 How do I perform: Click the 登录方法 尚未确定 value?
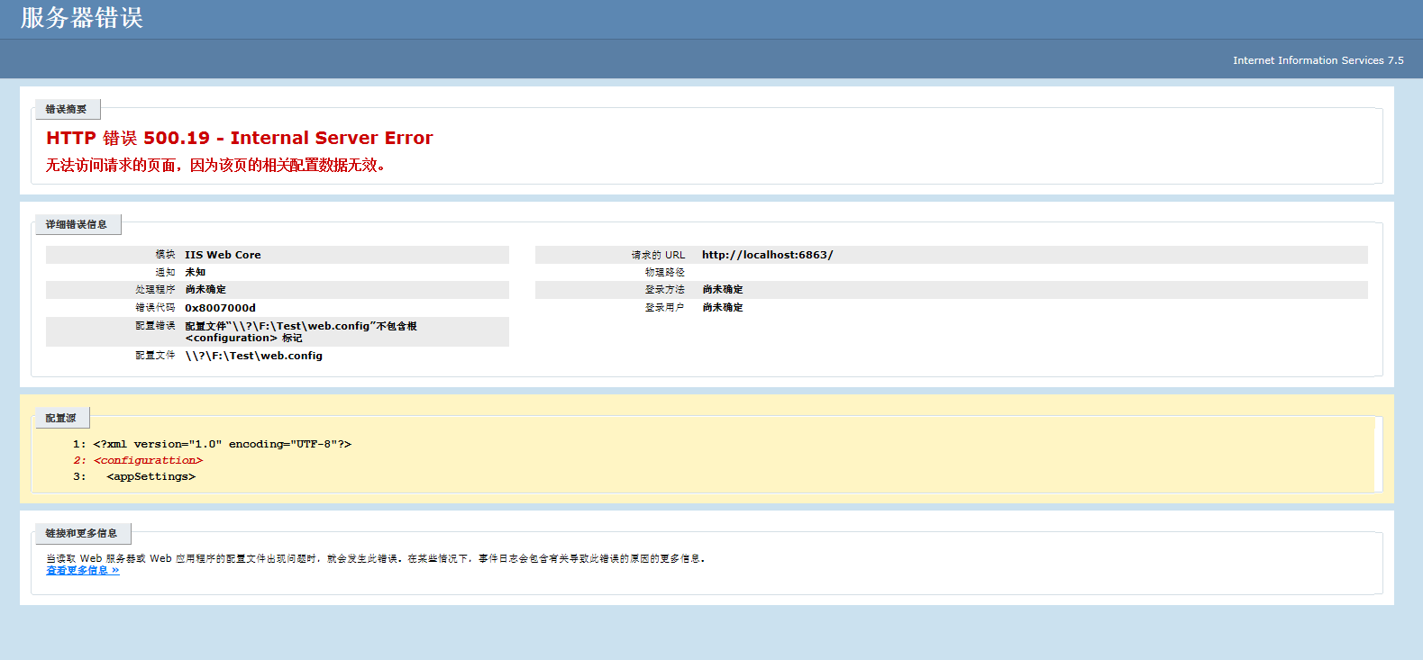tap(723, 289)
